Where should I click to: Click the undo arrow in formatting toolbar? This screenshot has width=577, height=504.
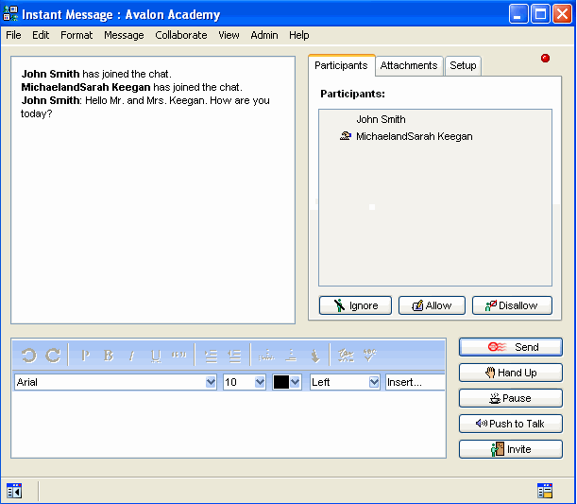pyautogui.click(x=28, y=356)
